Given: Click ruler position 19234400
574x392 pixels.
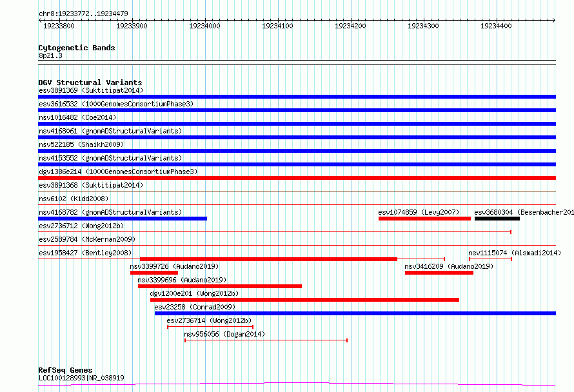Looking at the screenshot, I should 496,26.
